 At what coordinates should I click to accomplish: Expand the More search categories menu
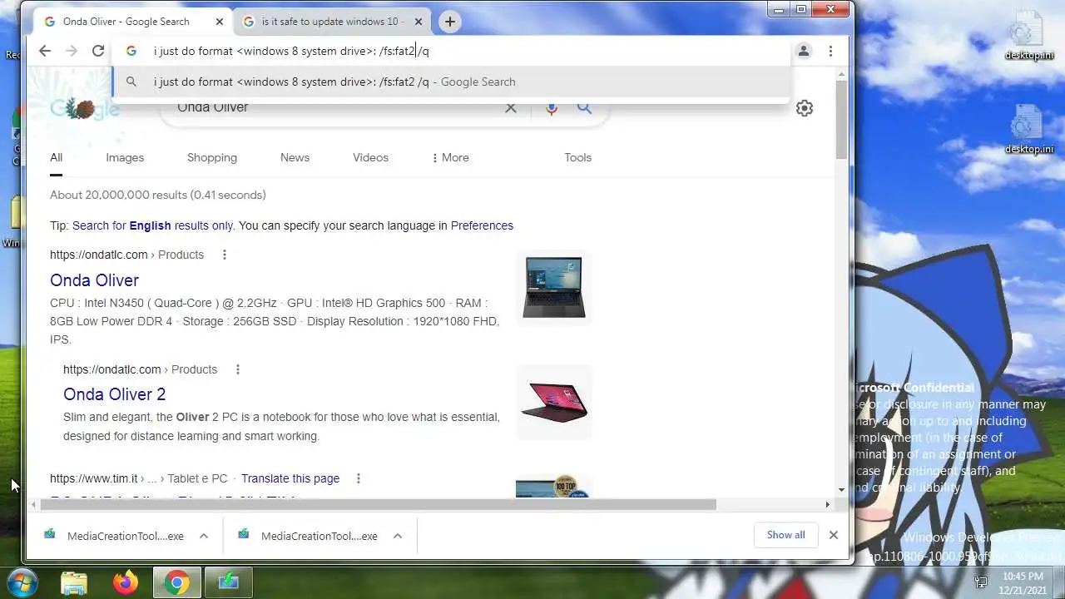click(x=450, y=157)
